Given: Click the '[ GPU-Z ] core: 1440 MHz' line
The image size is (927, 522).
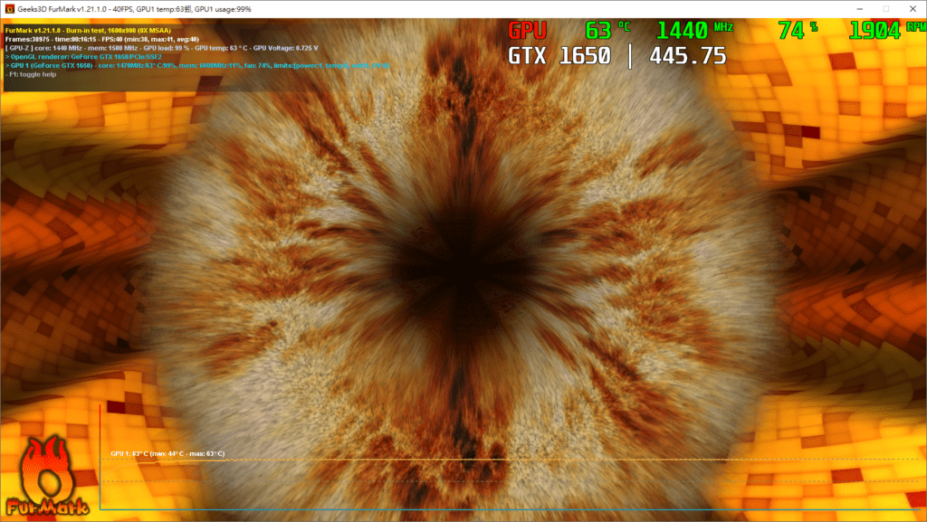Looking at the screenshot, I should [x=161, y=48].
